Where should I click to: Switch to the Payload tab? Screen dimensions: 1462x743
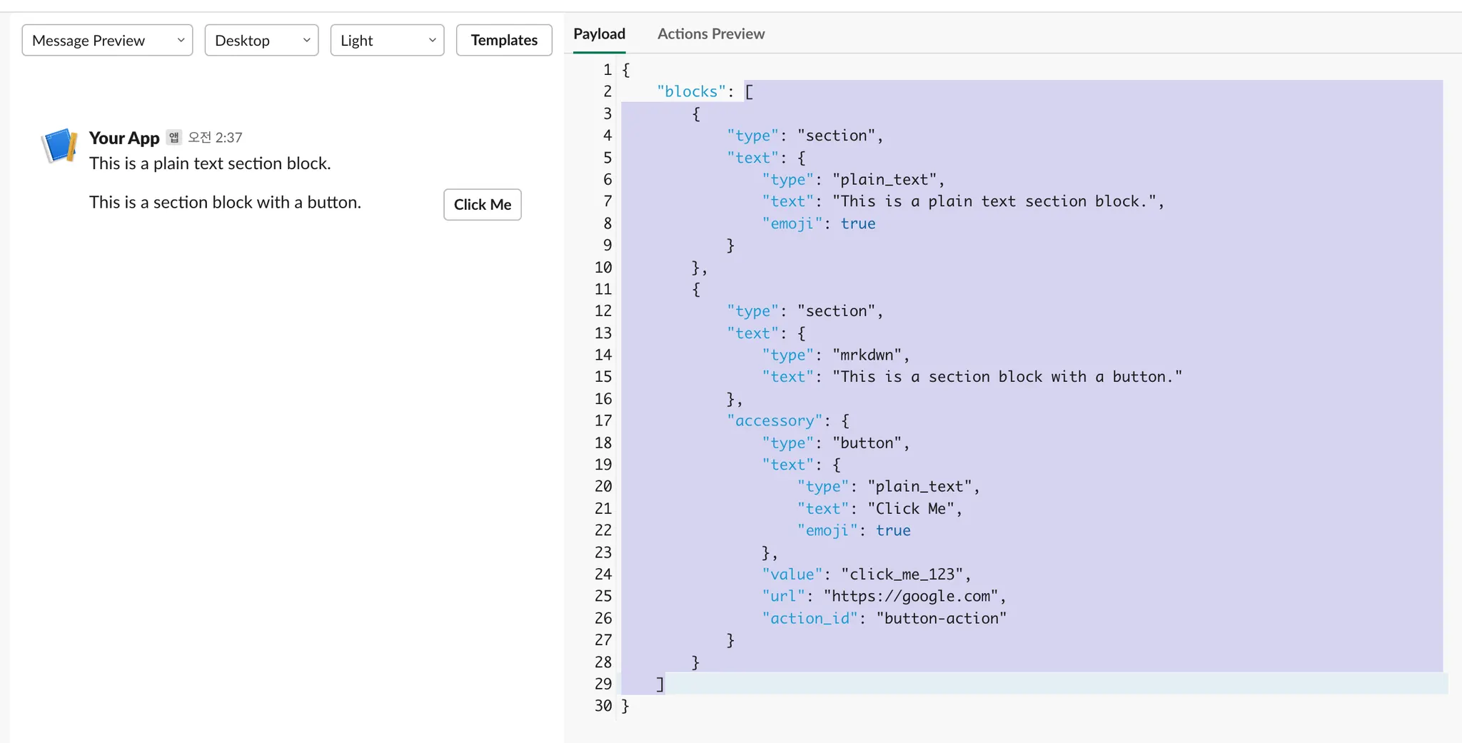coord(599,34)
